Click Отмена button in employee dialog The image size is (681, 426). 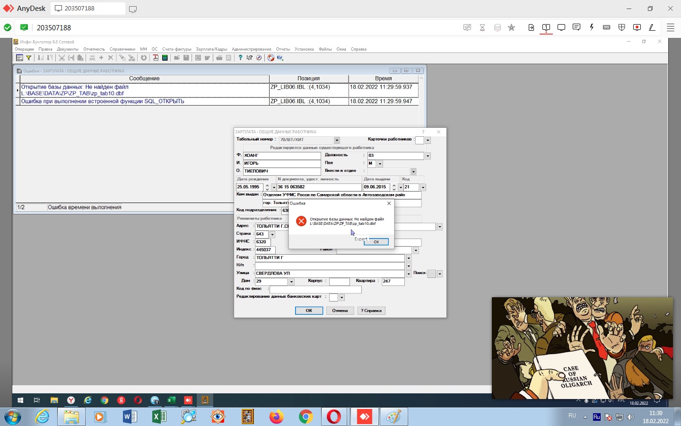pyautogui.click(x=340, y=311)
